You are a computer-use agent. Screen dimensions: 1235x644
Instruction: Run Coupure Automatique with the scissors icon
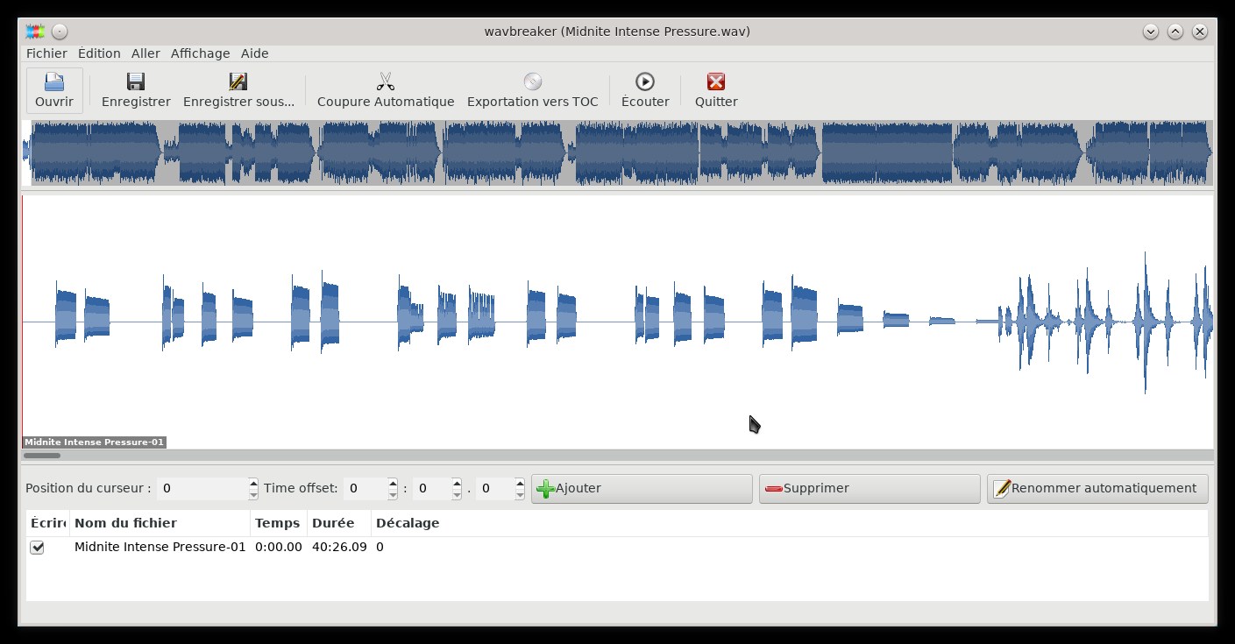pos(386,81)
